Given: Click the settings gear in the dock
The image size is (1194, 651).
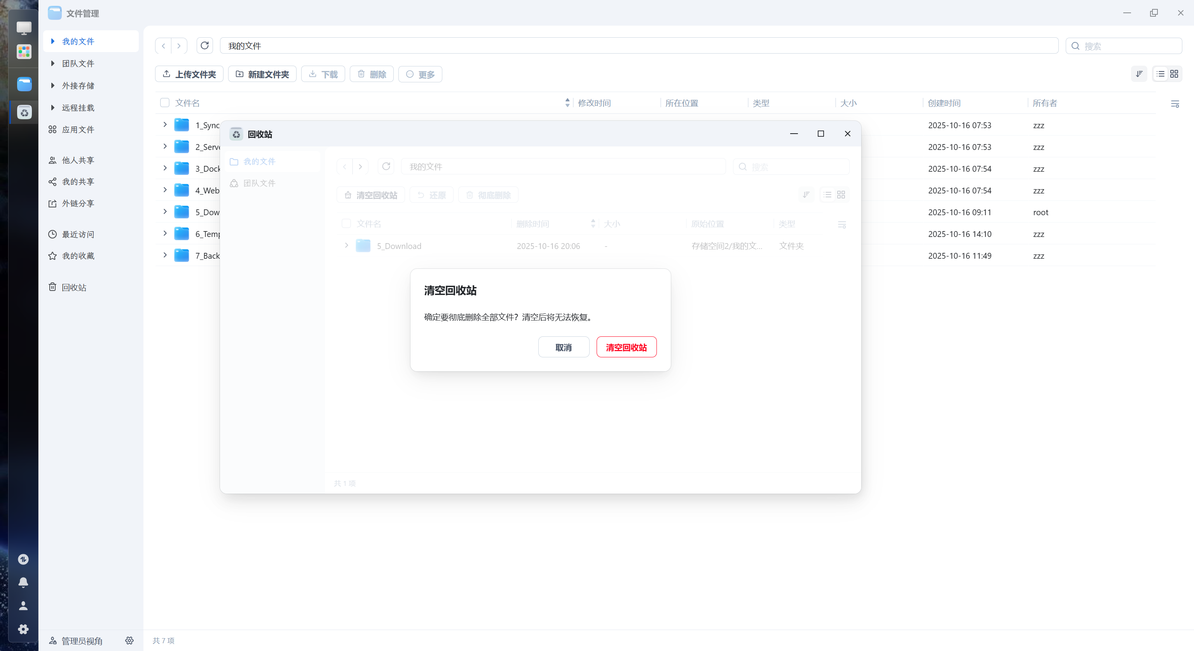Looking at the screenshot, I should click(23, 629).
